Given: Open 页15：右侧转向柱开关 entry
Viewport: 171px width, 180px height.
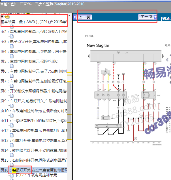Looking at the screenshot, I should click(x=34, y=160).
